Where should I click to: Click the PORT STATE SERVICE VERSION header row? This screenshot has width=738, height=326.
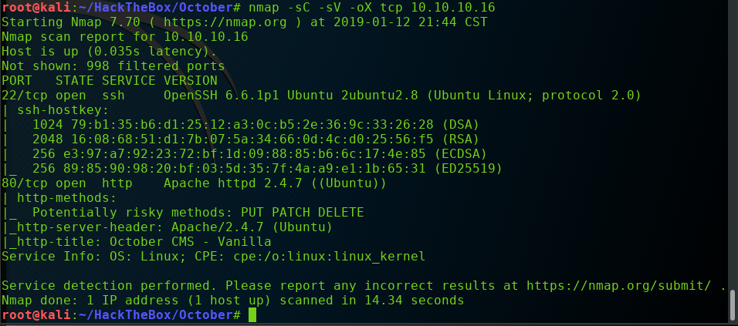click(109, 80)
